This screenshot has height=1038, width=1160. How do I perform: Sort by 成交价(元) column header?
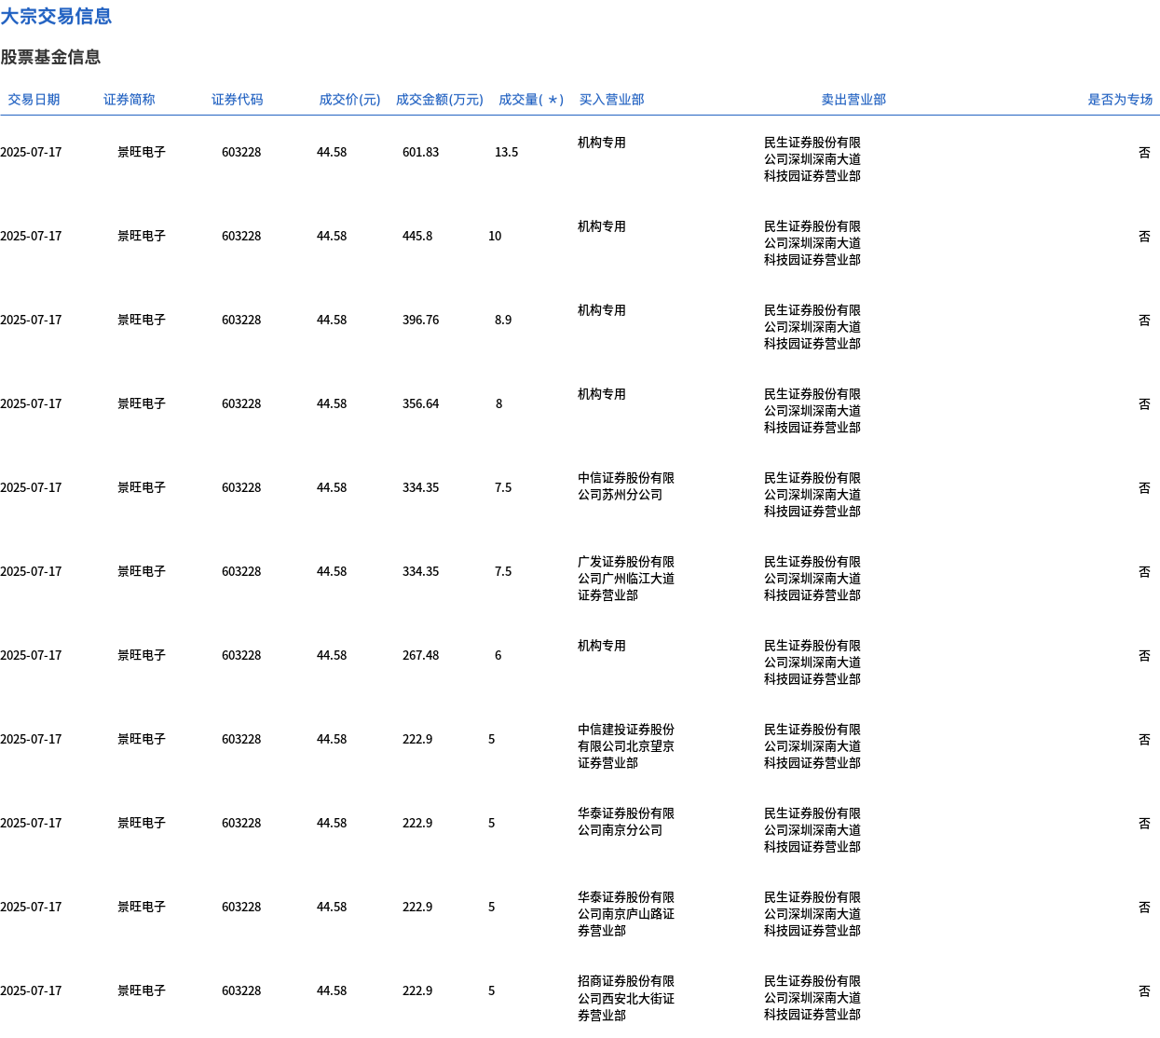(349, 100)
